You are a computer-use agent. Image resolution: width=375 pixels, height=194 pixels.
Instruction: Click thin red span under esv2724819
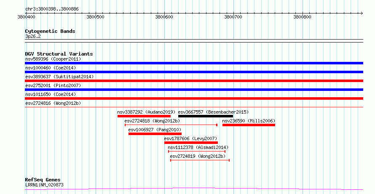point(200,160)
